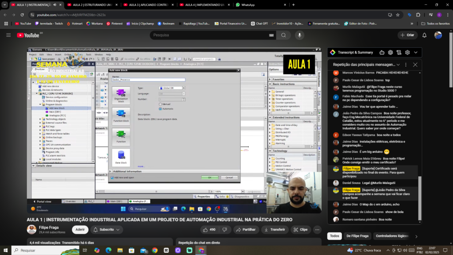This screenshot has height=255, width=453.
Task: Like the video with thumbs-up icon
Action: 205,230
